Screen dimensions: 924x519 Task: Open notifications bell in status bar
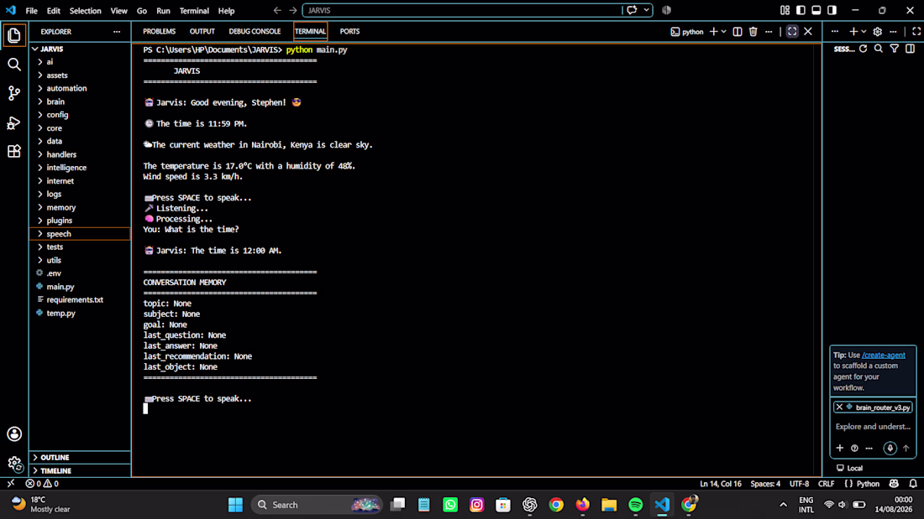[x=913, y=484]
